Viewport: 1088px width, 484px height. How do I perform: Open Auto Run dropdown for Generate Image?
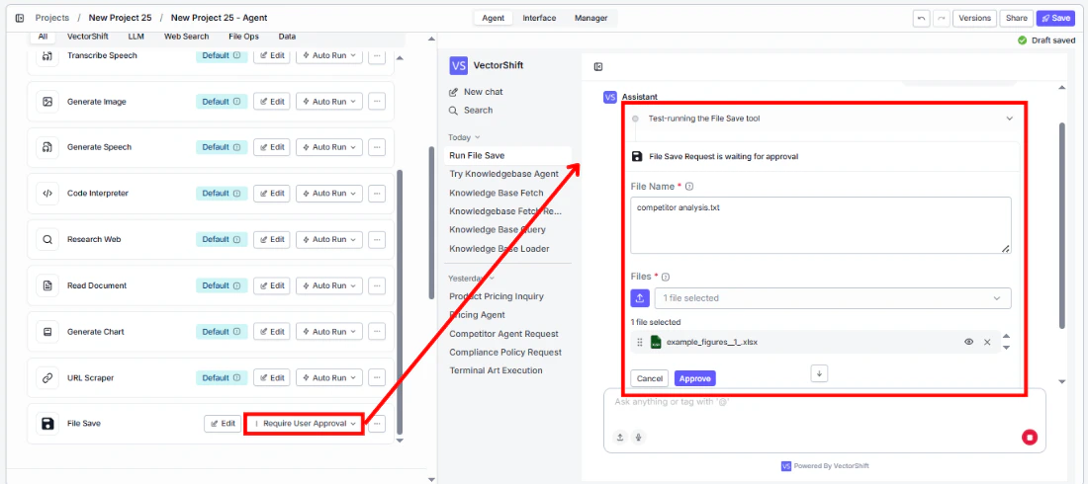[329, 101]
